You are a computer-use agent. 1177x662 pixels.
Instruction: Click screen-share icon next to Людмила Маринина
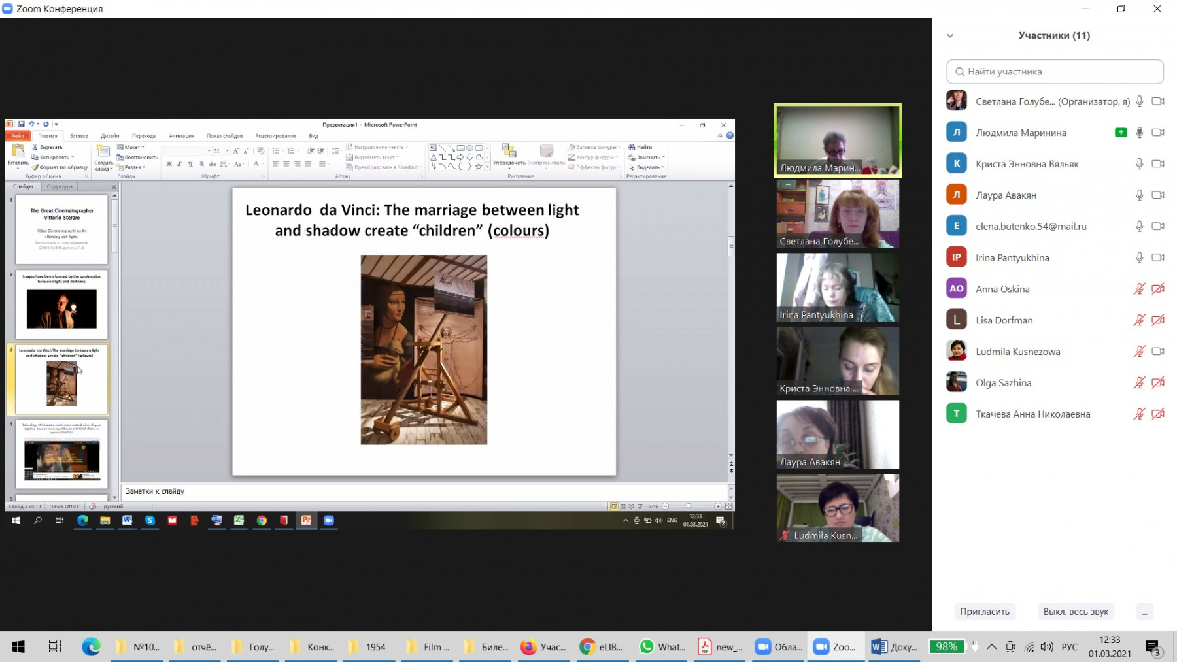click(x=1121, y=133)
